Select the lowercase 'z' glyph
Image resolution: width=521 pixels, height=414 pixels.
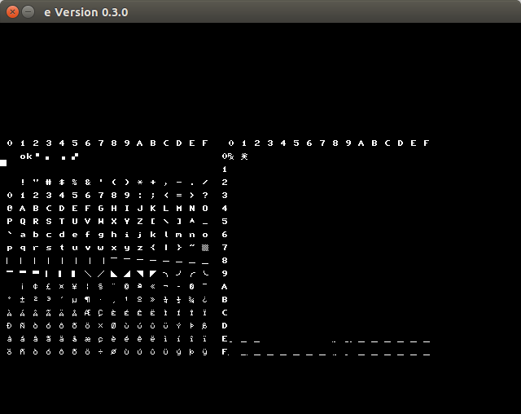140,248
